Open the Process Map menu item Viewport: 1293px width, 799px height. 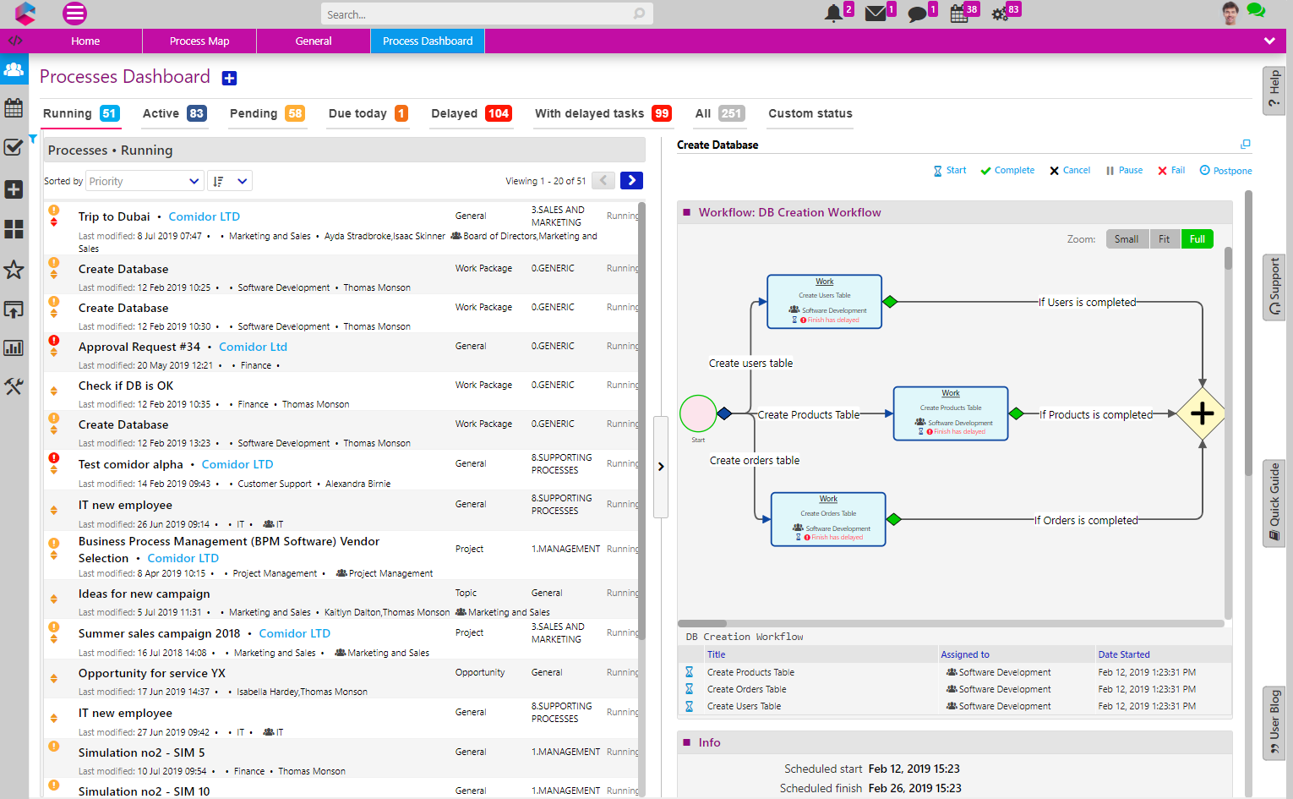(199, 40)
